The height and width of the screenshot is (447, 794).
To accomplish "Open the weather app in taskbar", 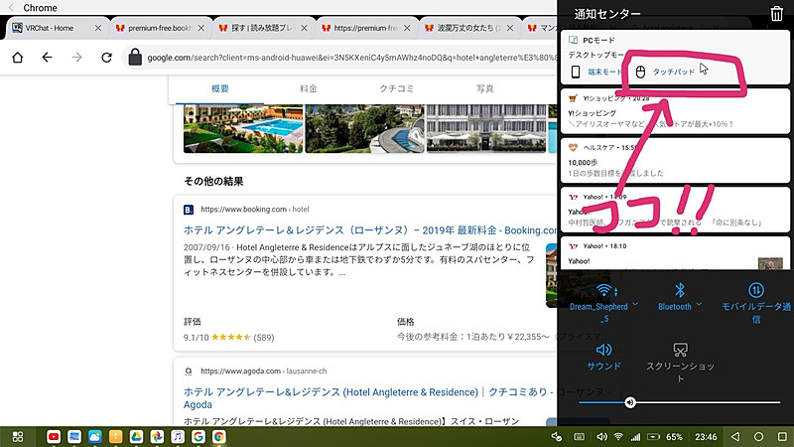I will [94, 437].
